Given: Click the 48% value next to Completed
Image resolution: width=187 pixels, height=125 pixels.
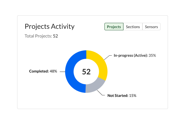Looking at the screenshot, I should tap(53, 71).
